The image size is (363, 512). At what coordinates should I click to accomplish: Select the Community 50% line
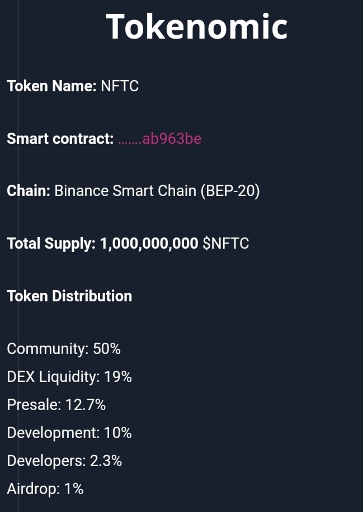[x=64, y=349]
